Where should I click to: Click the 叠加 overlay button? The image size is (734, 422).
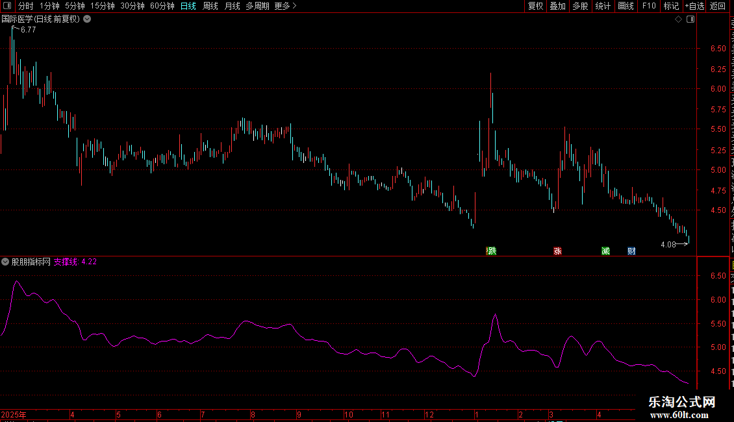click(557, 6)
